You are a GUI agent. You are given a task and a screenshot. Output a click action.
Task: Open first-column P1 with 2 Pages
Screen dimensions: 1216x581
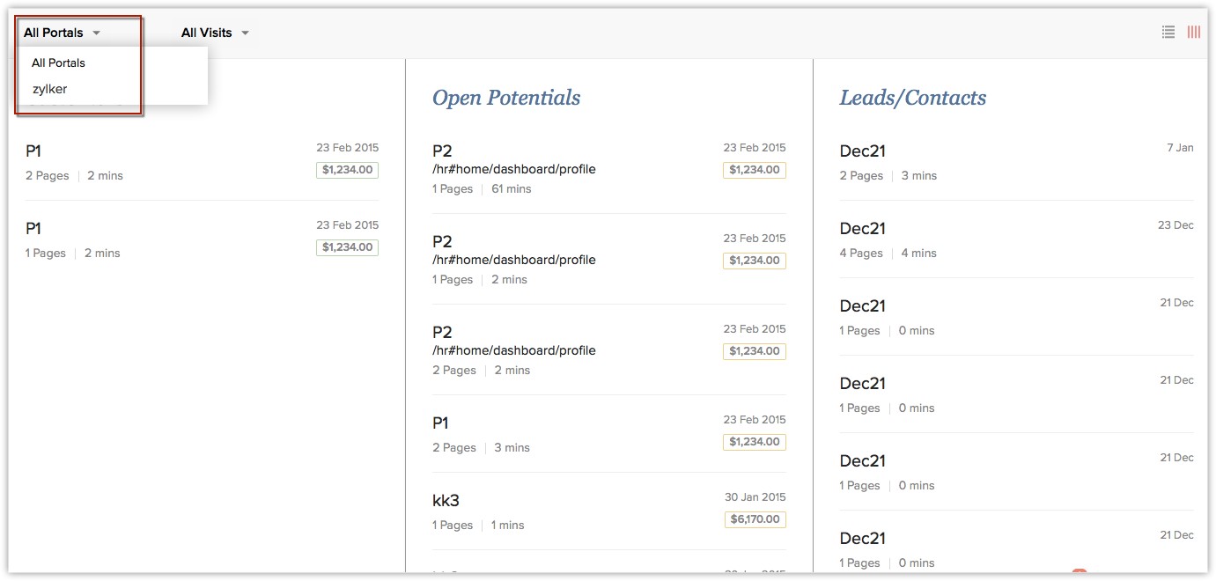33,151
